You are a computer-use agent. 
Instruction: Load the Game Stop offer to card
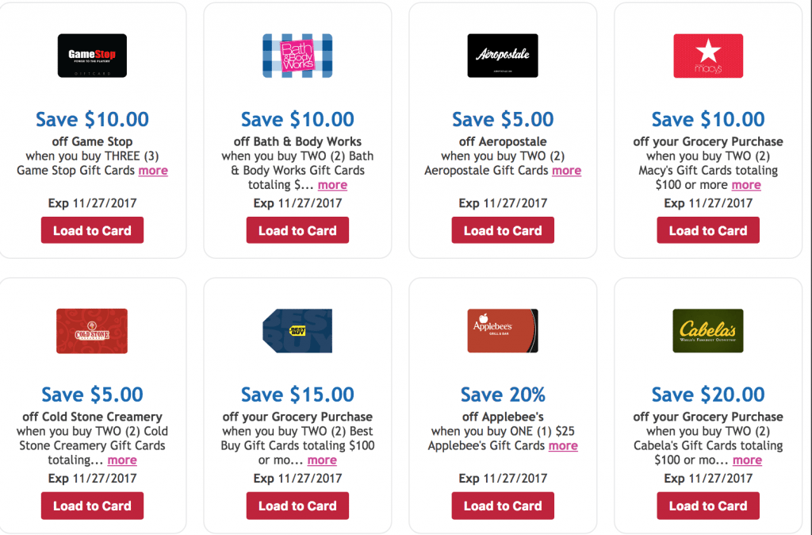click(x=92, y=231)
